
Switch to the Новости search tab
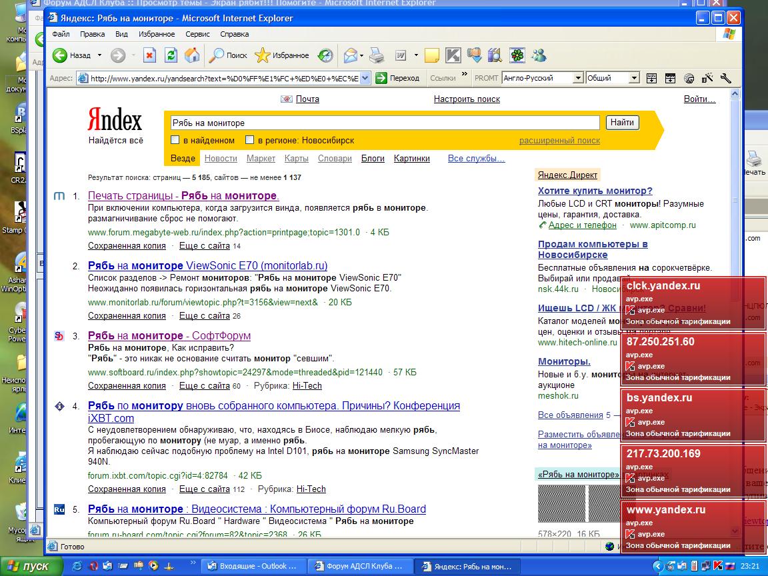click(221, 158)
